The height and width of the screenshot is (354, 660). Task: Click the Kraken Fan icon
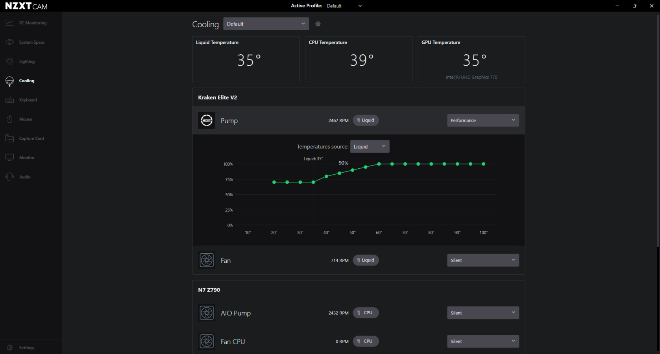(207, 260)
